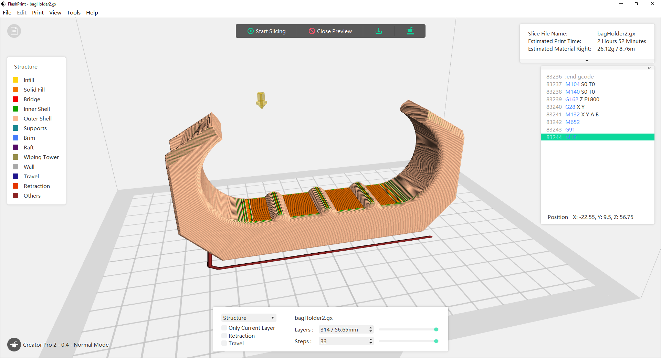661x358 pixels.
Task: Click the save slice file download icon
Action: click(379, 31)
